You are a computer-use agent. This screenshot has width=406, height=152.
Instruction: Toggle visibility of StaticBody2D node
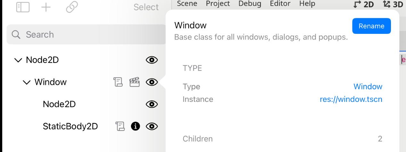(152, 126)
